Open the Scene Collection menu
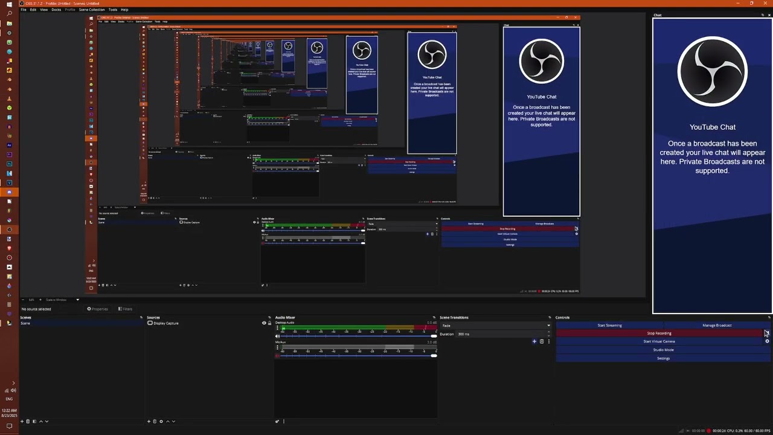This screenshot has width=773, height=435. point(92,10)
